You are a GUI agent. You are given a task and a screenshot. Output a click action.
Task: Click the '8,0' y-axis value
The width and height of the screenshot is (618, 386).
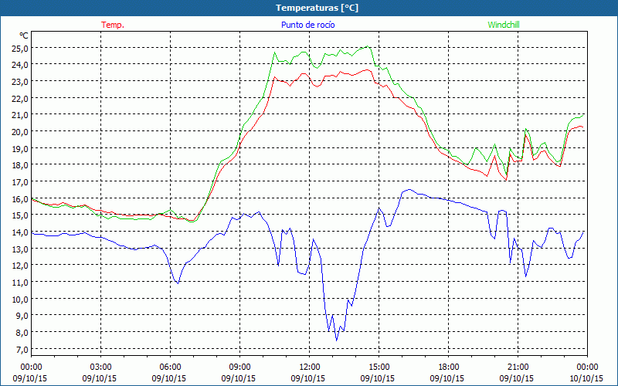pyautogui.click(x=22, y=333)
